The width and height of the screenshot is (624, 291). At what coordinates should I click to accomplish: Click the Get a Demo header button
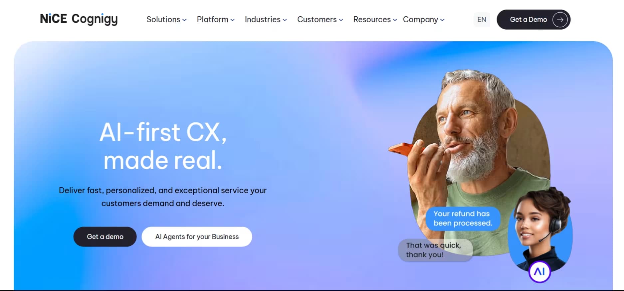tap(533, 20)
